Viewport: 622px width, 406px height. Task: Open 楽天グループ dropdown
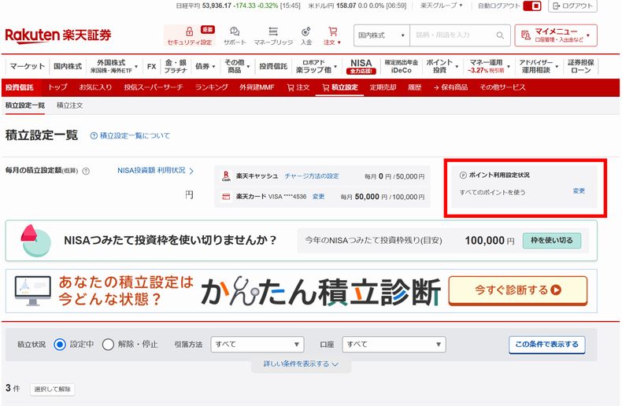(x=441, y=6)
